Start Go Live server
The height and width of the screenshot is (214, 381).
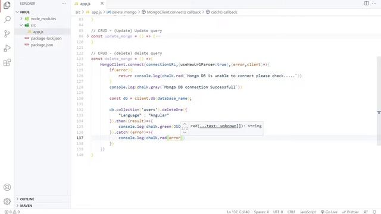(329, 212)
